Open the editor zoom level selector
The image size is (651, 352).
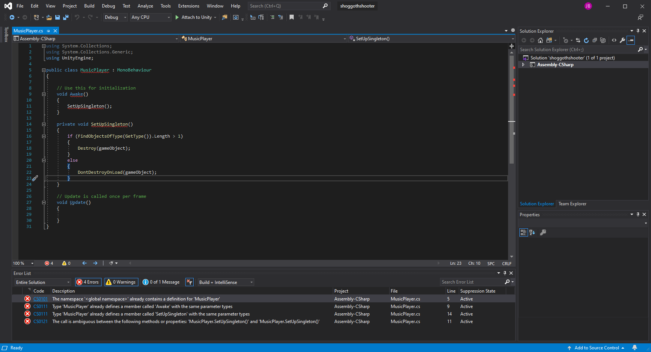coord(23,263)
